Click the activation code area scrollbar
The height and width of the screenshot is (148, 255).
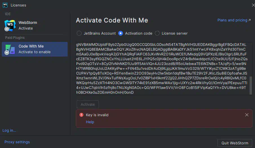(250, 85)
